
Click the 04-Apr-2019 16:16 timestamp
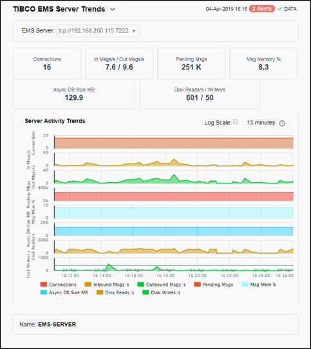[227, 9]
